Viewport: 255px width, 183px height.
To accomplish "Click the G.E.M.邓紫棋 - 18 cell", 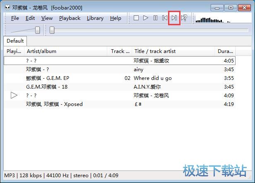I will pyautogui.click(x=47, y=87).
